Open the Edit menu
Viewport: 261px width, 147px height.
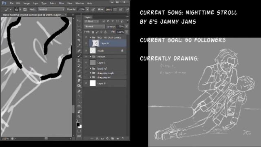18,3
